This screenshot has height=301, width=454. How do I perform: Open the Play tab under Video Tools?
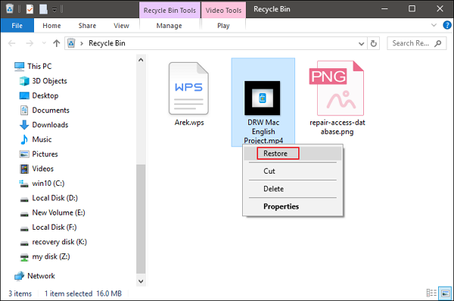tap(223, 26)
